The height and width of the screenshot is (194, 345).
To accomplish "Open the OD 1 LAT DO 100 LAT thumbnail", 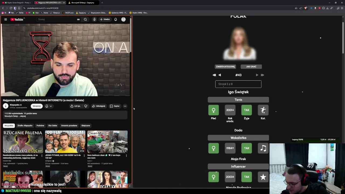I will pos(65,142).
